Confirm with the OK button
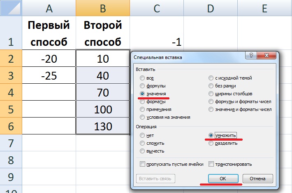This screenshot has height=193, width=292. coord(223,179)
